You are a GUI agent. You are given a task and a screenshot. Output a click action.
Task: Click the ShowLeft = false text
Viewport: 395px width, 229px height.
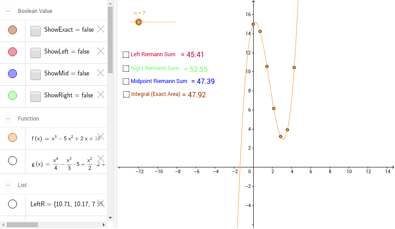[67, 51]
